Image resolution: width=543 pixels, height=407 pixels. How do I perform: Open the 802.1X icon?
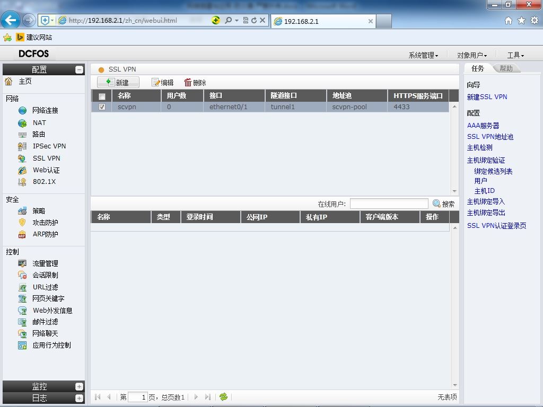[x=22, y=182]
